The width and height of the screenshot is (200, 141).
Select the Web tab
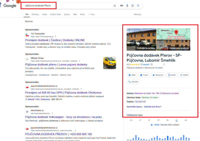tap(75, 14)
